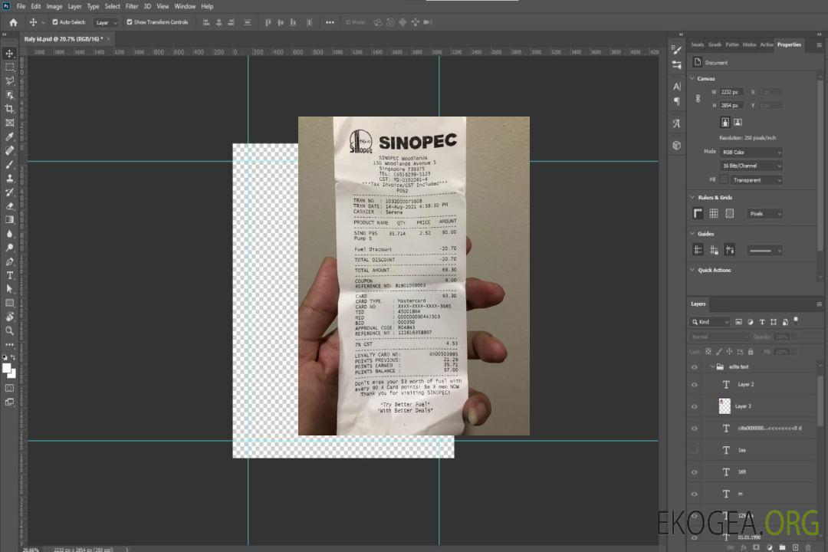Open the File menu
The width and height of the screenshot is (828, 552).
(21, 6)
